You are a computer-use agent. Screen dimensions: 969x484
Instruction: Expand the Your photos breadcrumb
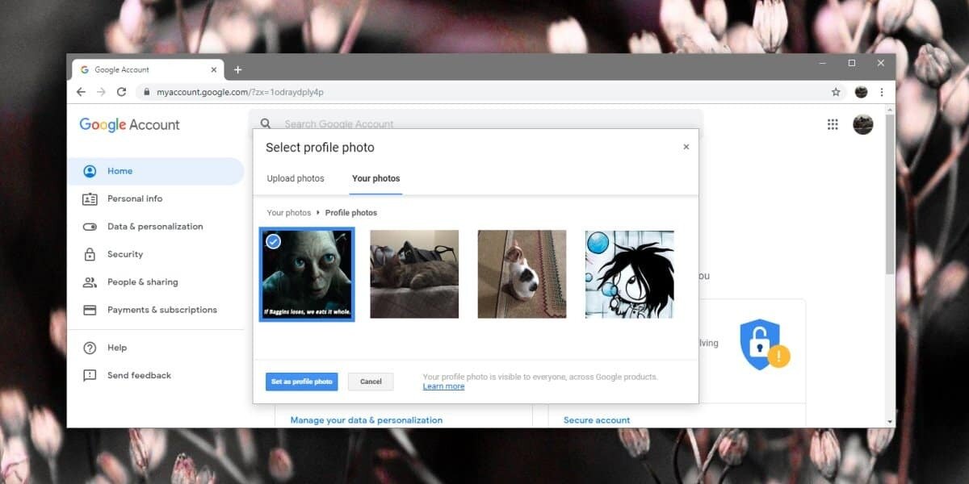[x=288, y=212]
